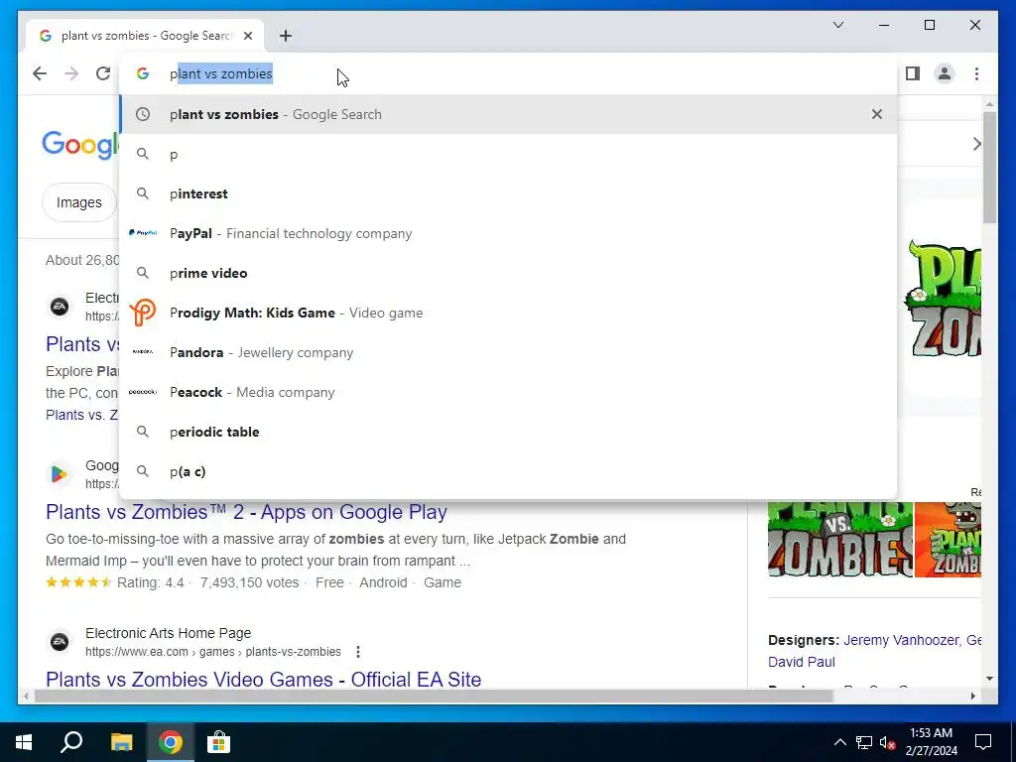Open File Explorer from the taskbar
Screen dimensions: 1016x762
pyautogui.click(x=121, y=742)
